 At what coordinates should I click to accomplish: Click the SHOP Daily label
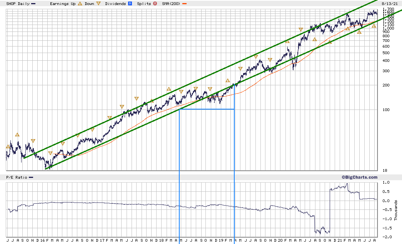tap(18, 3)
